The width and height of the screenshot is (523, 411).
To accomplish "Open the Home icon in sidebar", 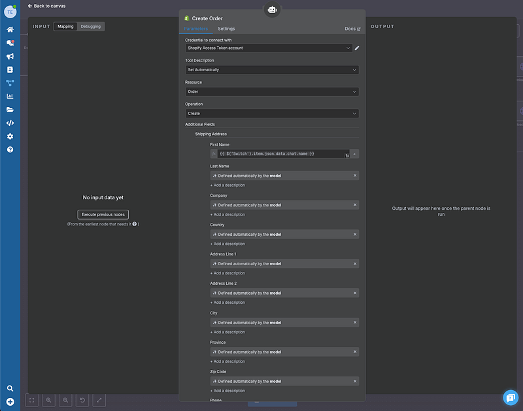I will click(10, 29).
